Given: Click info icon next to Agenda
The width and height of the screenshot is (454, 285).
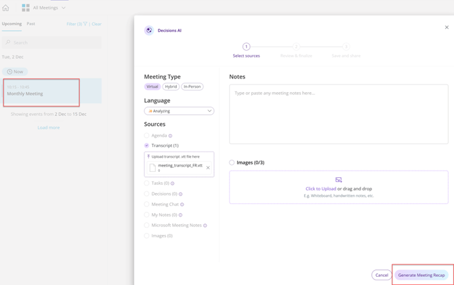Looking at the screenshot, I should (x=170, y=136).
